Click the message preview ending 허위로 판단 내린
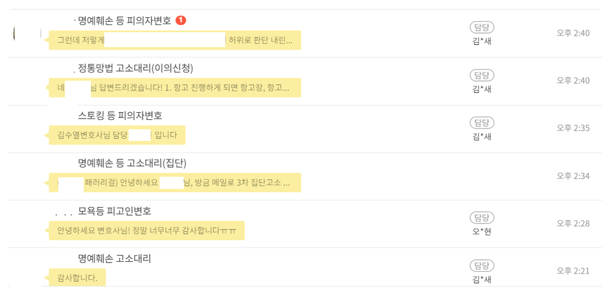Screen dimensions: 610x300 pos(175,40)
